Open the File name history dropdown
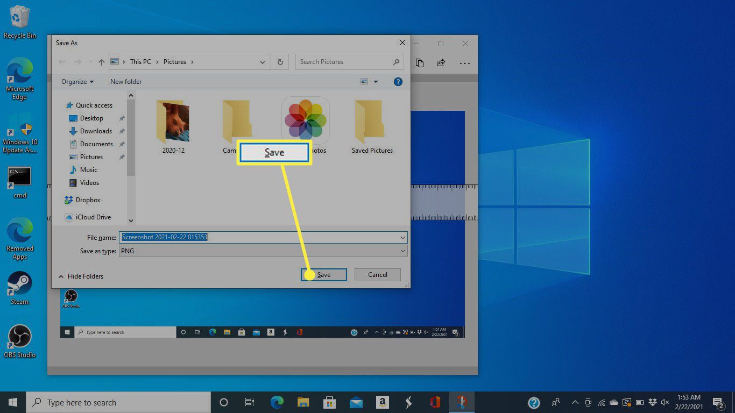The image size is (735, 413). tap(402, 237)
